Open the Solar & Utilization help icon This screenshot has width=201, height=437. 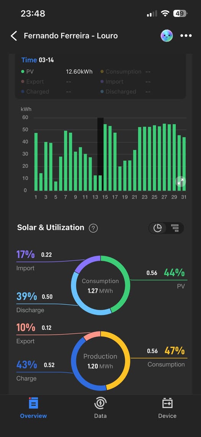(93, 228)
